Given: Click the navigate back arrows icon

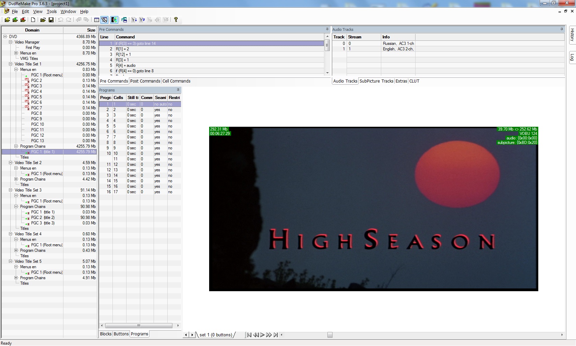Looking at the screenshot, I should [79, 20].
